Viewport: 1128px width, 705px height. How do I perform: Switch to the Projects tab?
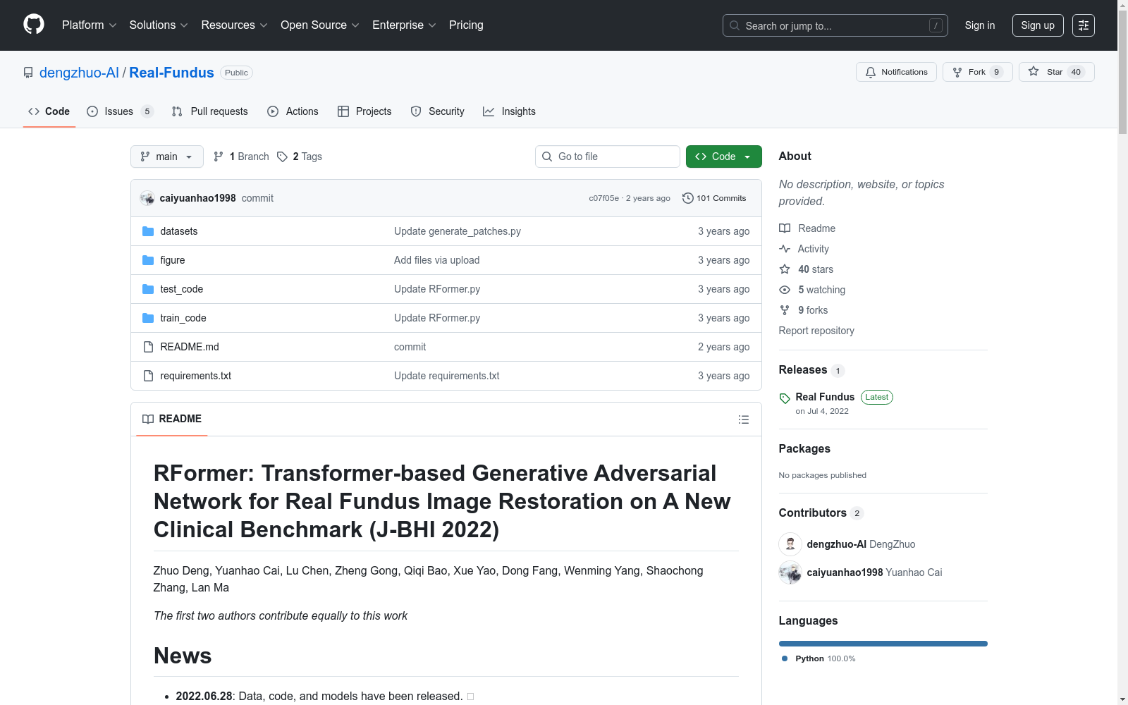pos(364,111)
